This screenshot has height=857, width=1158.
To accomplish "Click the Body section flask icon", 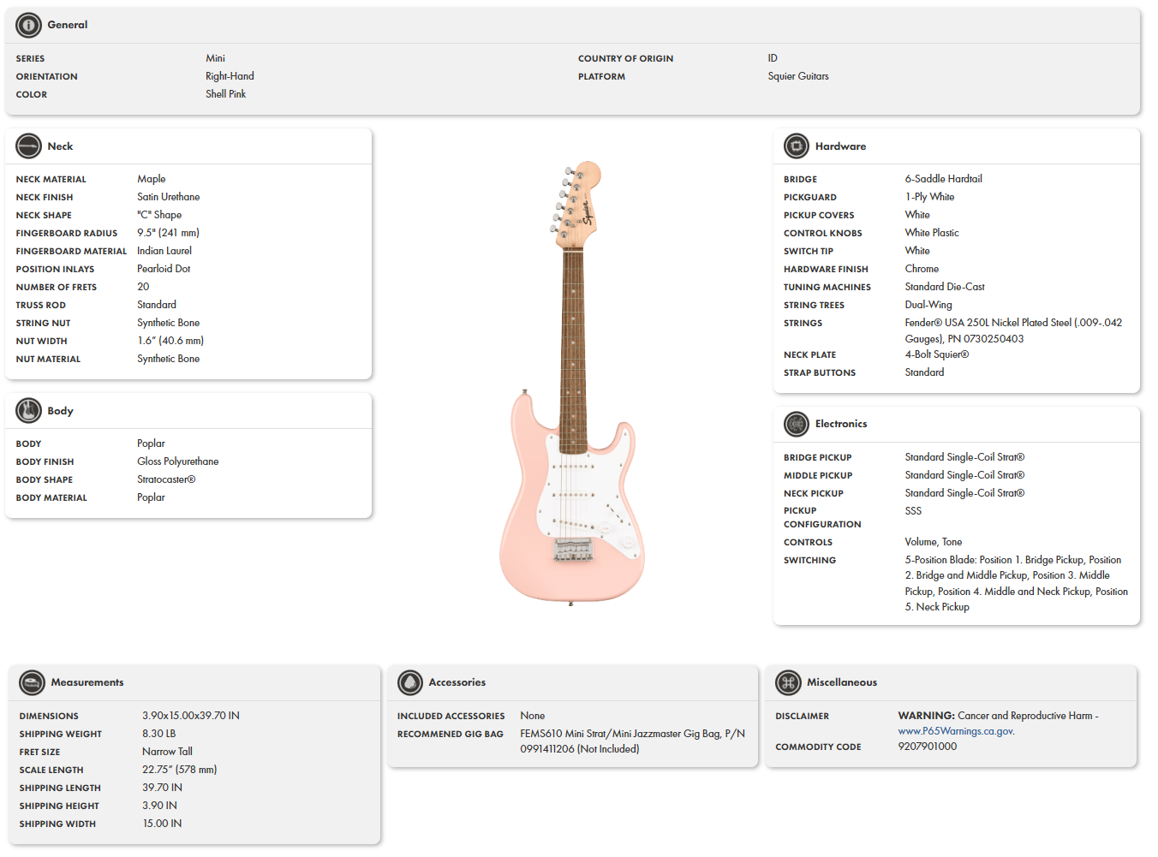I will pyautogui.click(x=28, y=410).
